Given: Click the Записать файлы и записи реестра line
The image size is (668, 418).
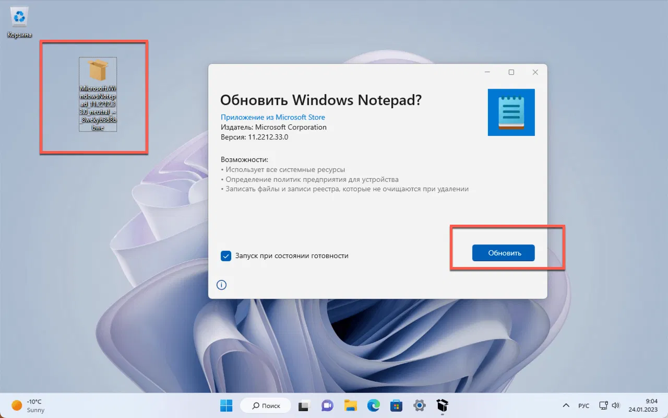Looking at the screenshot, I should (x=345, y=189).
